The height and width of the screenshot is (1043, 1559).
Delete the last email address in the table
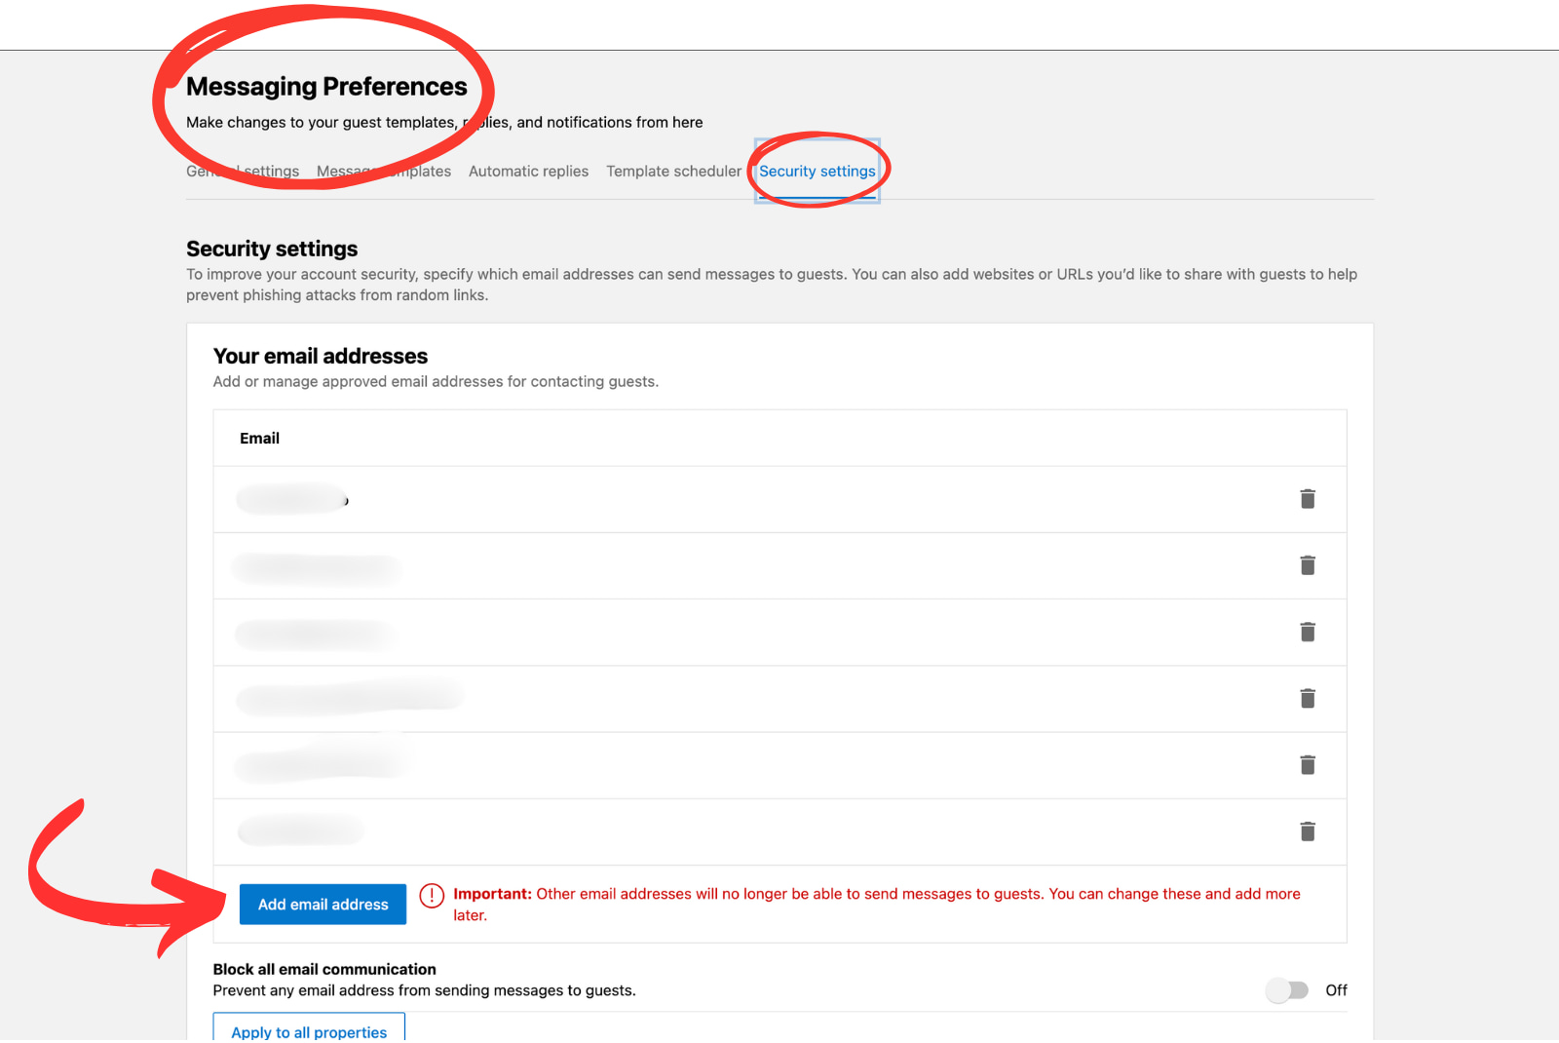(x=1307, y=831)
